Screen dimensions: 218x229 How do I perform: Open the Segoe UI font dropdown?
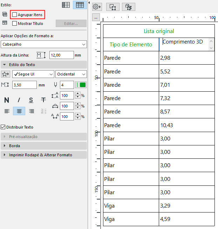pos(33,74)
